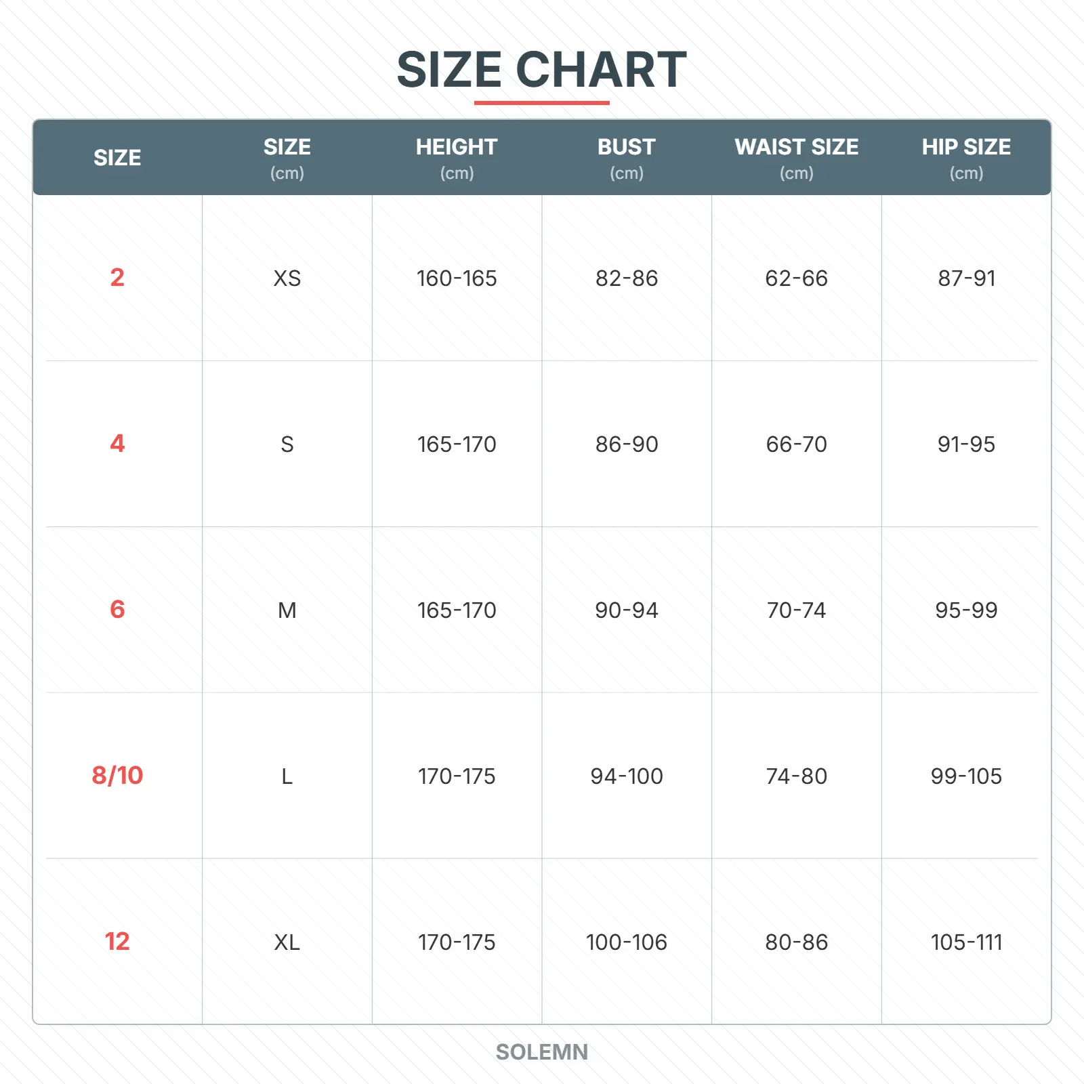1084x1084 pixels.
Task: Click the 105-111 hip value
Action: pos(966,942)
